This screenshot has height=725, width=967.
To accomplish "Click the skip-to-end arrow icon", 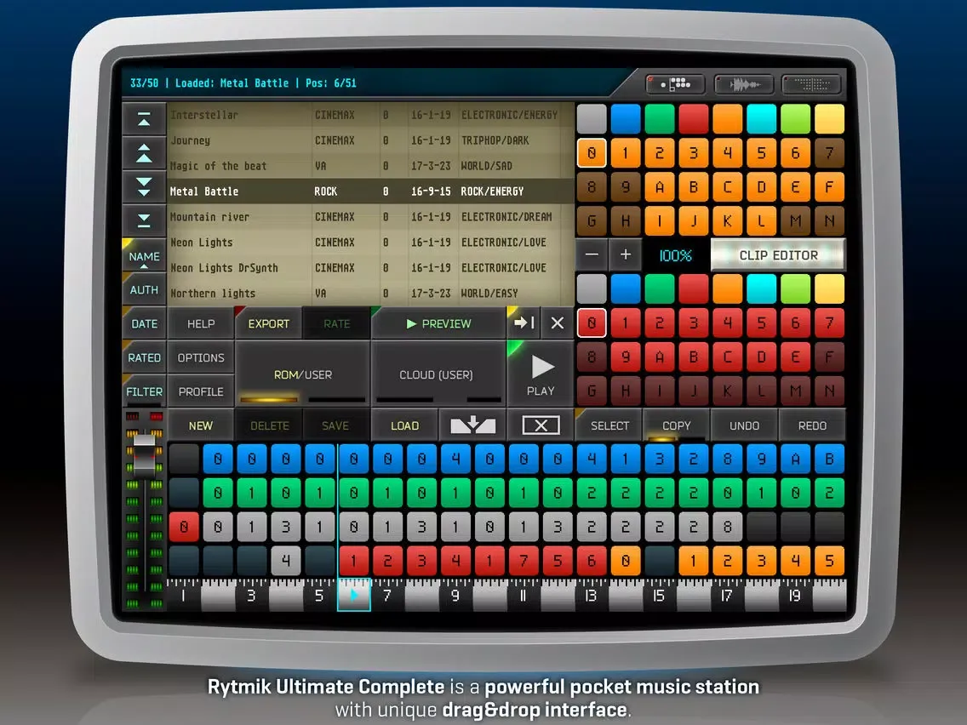I will tap(524, 323).
